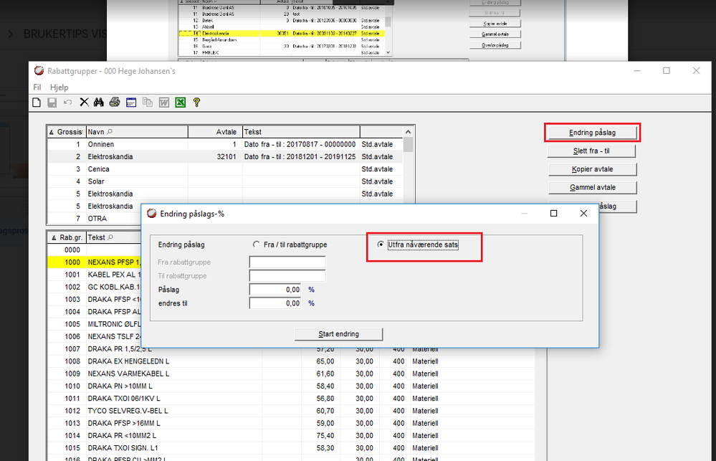716x461 pixels.
Task: Select the Cenica row
Action: (x=225, y=169)
